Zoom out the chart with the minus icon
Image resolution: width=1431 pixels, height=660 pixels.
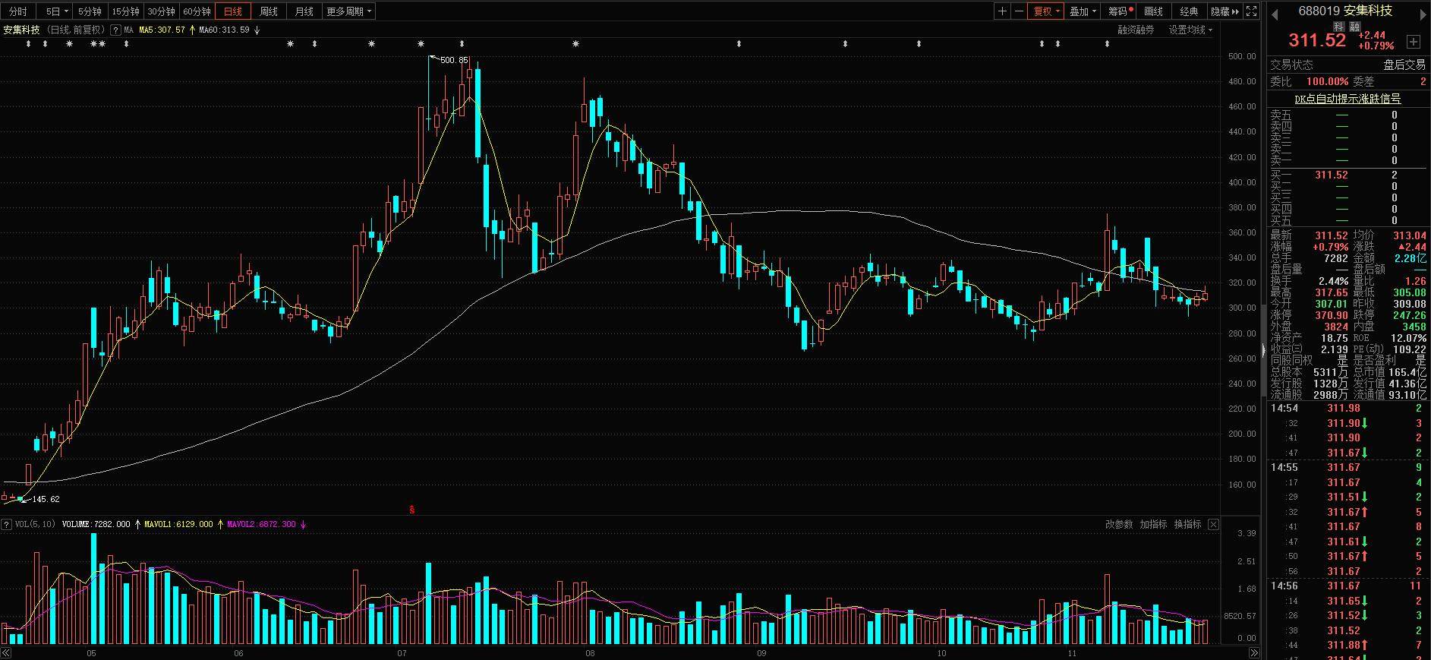1019,11
